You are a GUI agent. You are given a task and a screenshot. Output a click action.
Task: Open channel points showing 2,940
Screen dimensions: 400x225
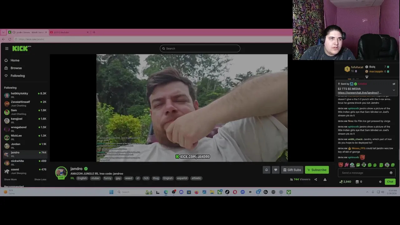pos(345,182)
